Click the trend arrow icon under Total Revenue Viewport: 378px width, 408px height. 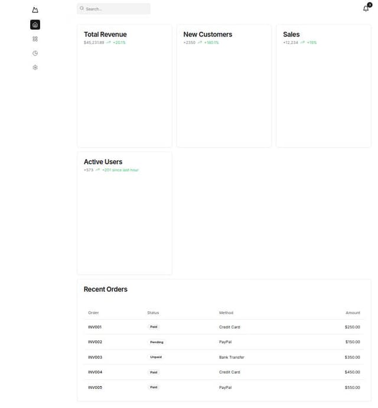tap(109, 43)
